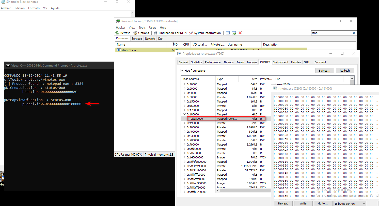Open the Help menu in Process Hacker
379x206 pixels.
tap(163, 28)
